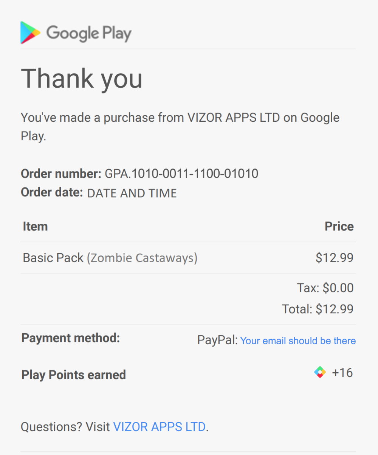Click the Item column header
This screenshot has height=455, width=378.
pos(35,226)
